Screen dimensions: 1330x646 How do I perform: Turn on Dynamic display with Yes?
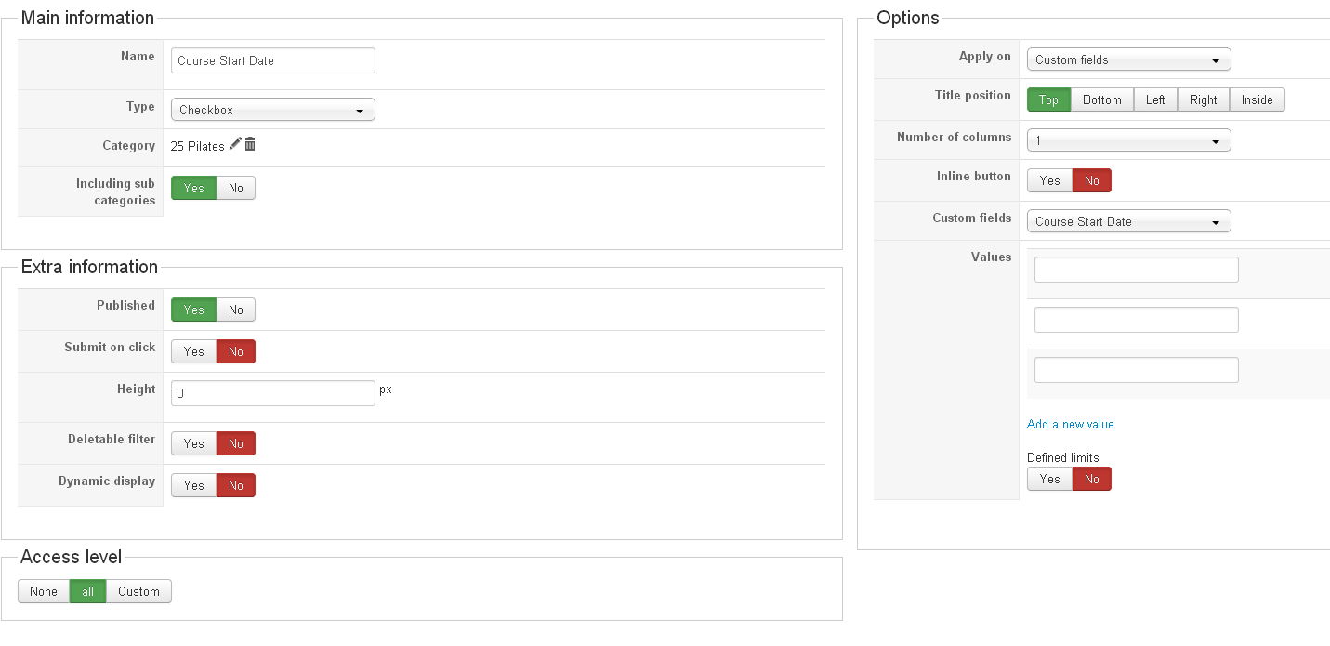tap(193, 485)
